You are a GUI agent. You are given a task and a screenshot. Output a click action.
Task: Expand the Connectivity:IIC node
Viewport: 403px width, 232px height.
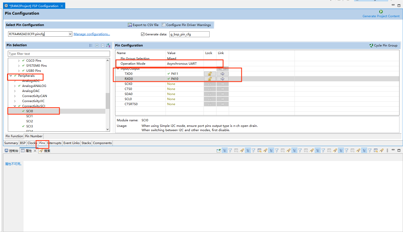point(15,101)
